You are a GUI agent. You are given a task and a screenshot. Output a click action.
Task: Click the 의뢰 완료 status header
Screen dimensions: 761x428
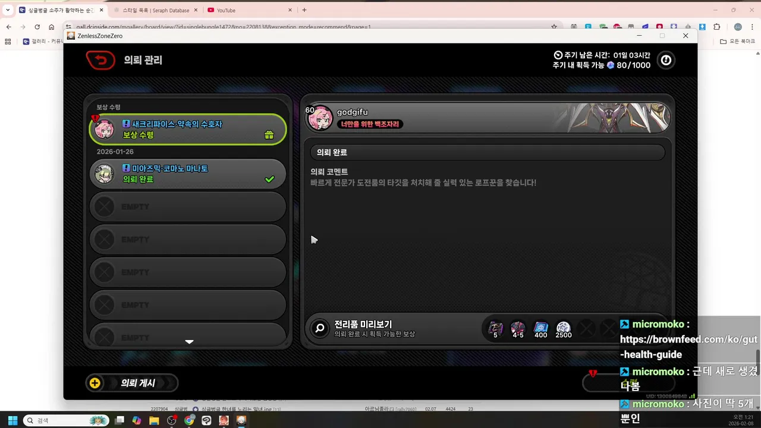click(x=488, y=152)
